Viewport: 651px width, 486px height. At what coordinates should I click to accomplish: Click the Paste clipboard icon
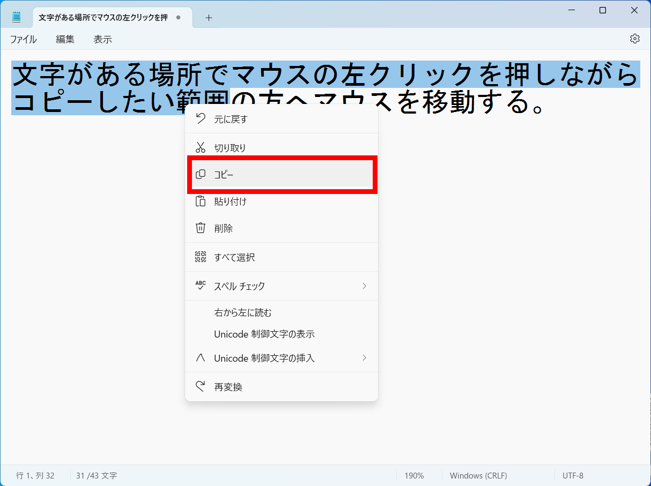200,201
